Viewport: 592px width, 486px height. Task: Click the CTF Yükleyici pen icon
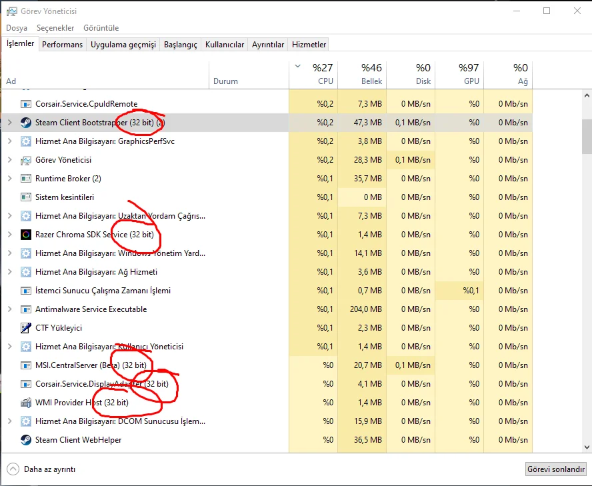26,328
